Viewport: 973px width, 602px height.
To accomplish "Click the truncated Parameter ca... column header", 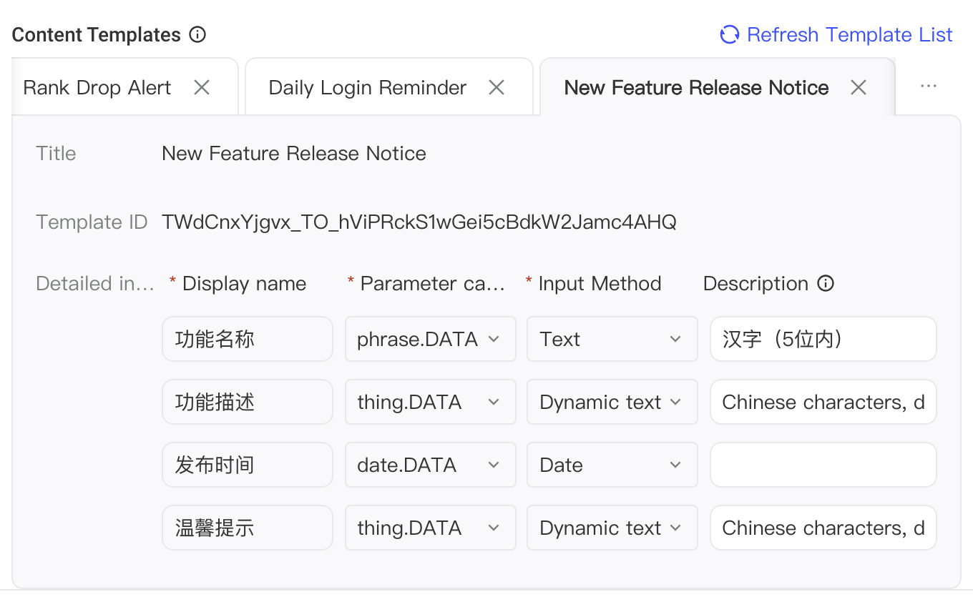I will 433,284.
